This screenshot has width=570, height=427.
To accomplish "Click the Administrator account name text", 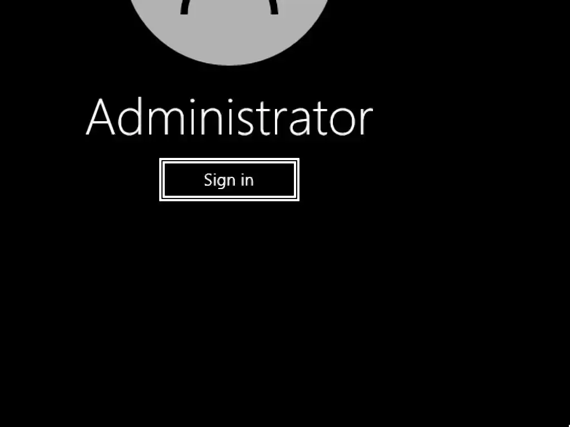I will click(x=229, y=117).
